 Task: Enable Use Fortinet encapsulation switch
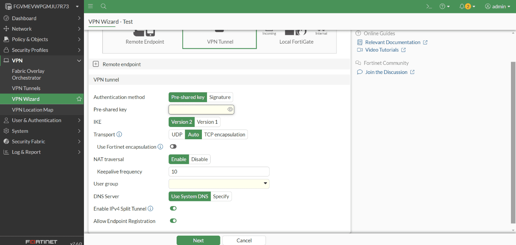(173, 146)
